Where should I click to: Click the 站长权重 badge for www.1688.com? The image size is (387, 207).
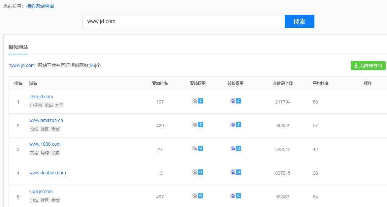coord(236,148)
